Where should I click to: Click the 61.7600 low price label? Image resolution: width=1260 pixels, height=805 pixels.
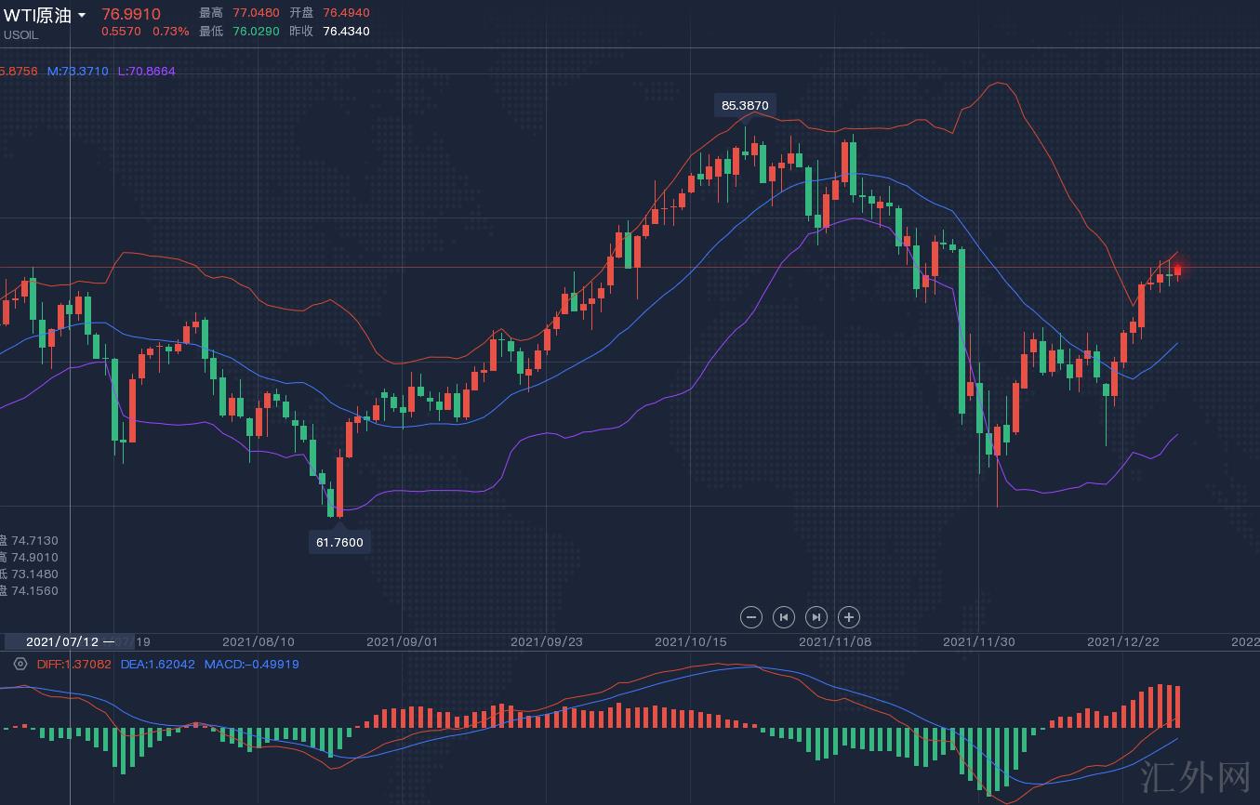pos(339,542)
